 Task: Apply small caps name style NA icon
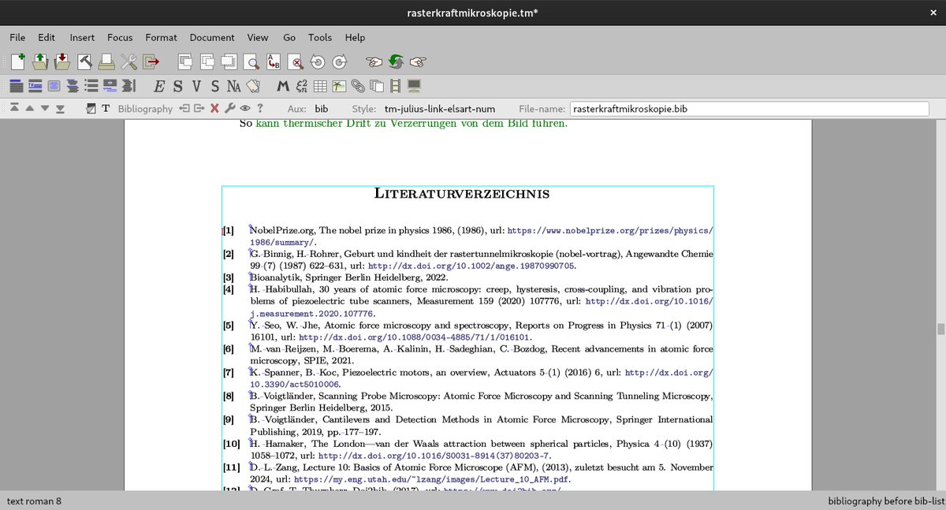pos(234,85)
